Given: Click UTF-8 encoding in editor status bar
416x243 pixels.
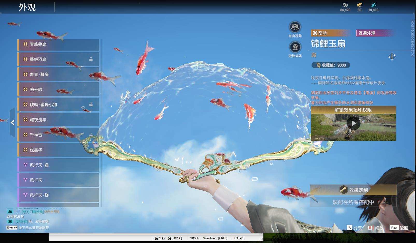Looking at the screenshot, I should tap(239, 238).
